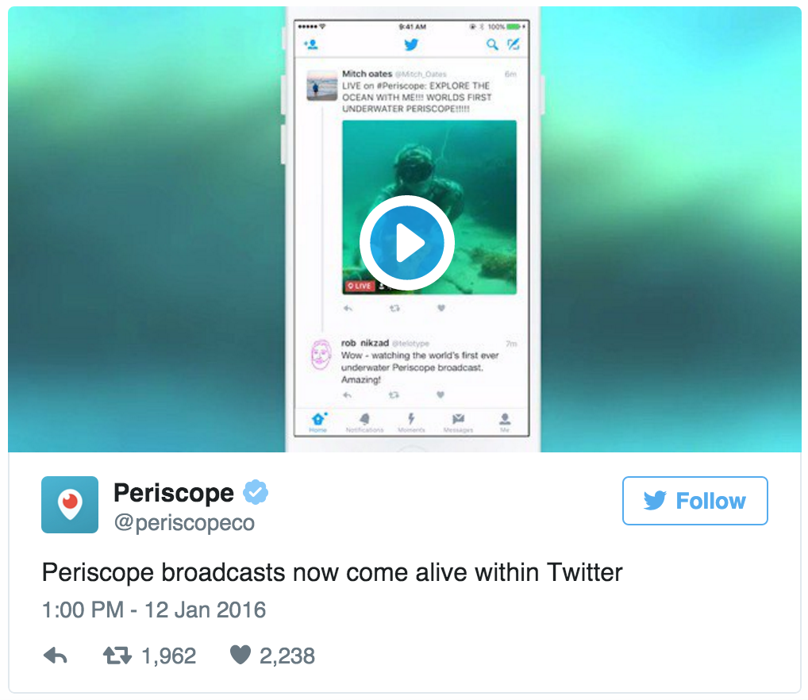Open the Periscope profile avatar
Viewport: 808px width, 700px height.
[x=70, y=504]
